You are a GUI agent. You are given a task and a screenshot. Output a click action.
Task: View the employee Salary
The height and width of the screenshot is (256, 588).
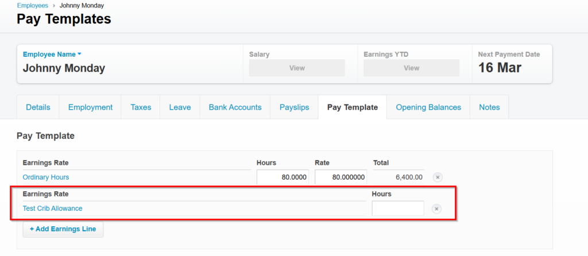coord(297,68)
